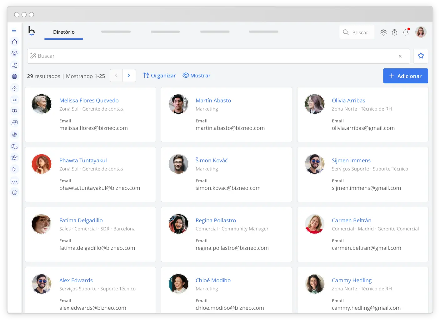Go to previous results page
Viewport: 440px width, 321px height.
pos(116,76)
